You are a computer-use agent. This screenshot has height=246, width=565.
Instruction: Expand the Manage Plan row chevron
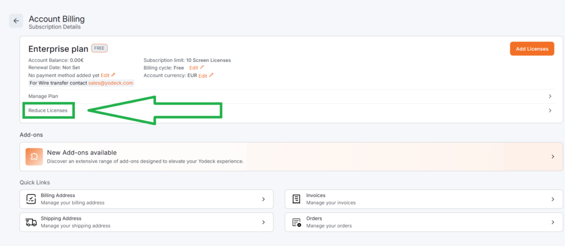click(550, 96)
